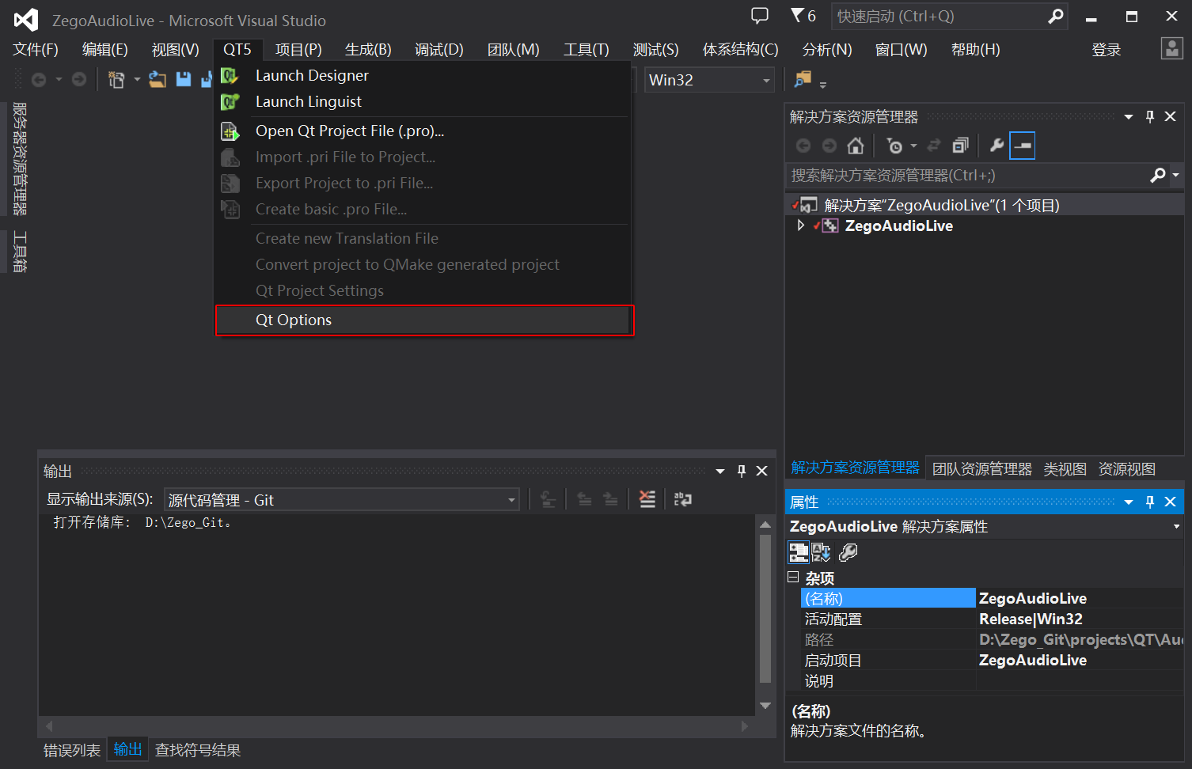This screenshot has width=1192, height=769.
Task: Click the collapse all icon in Solution Explorer
Action: [960, 146]
